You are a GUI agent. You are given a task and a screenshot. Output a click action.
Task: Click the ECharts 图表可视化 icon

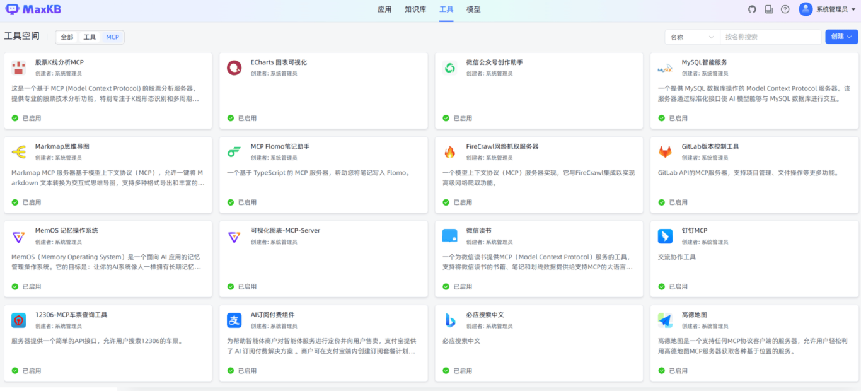[x=234, y=67]
